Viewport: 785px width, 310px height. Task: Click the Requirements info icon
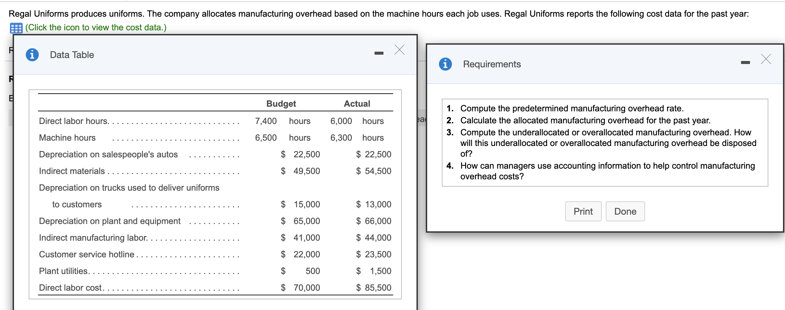click(x=445, y=64)
